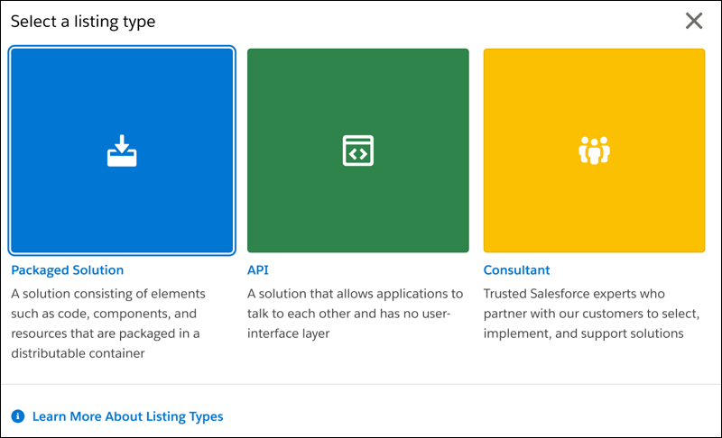
Task: Select the blue Packaged Solution tile background
Action: (x=122, y=151)
